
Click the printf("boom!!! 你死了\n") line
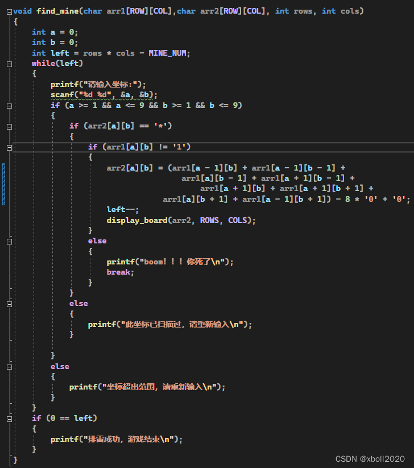coord(170,262)
